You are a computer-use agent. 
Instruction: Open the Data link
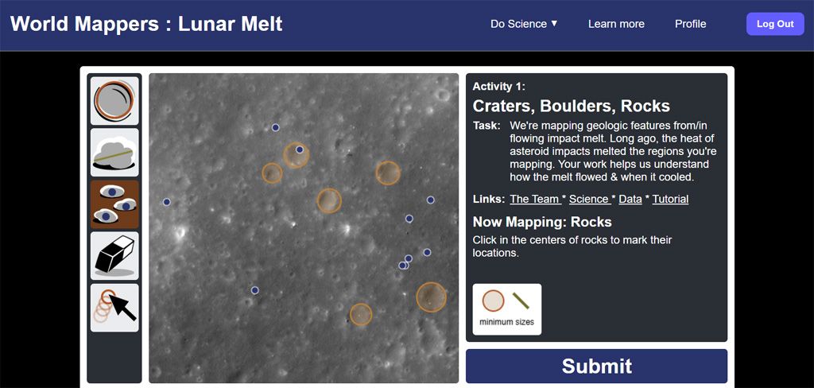pos(630,199)
